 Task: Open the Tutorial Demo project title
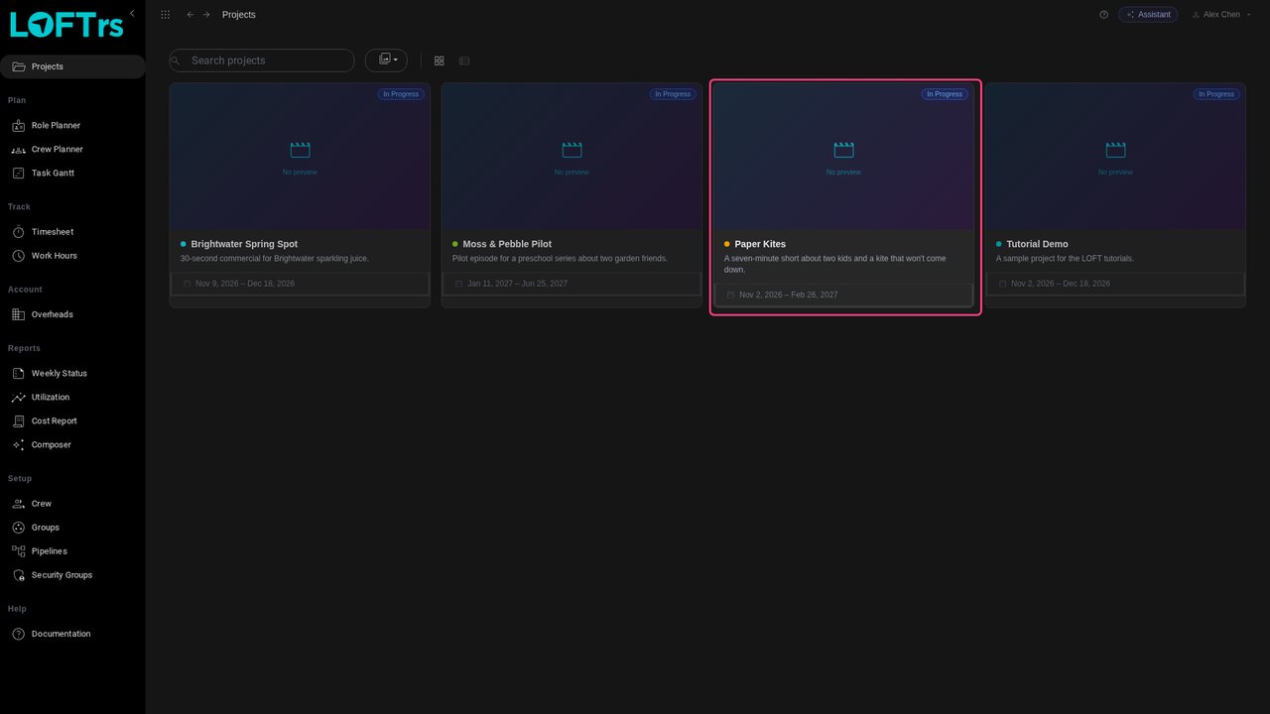(x=1037, y=244)
